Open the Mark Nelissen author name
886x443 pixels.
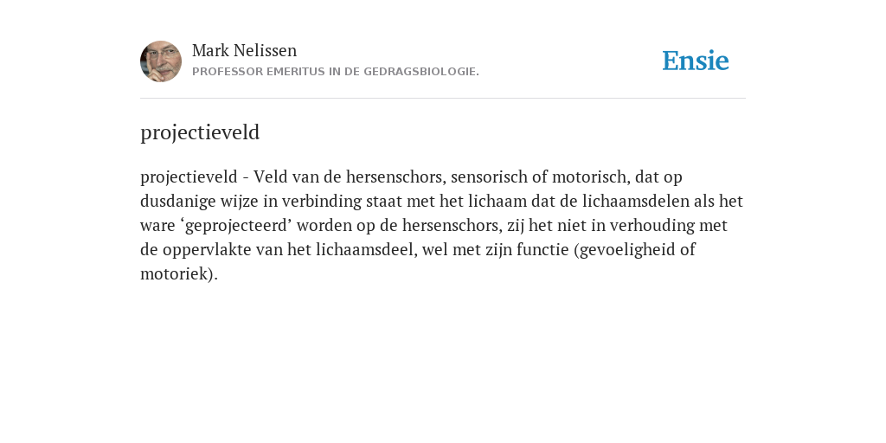[x=244, y=50]
